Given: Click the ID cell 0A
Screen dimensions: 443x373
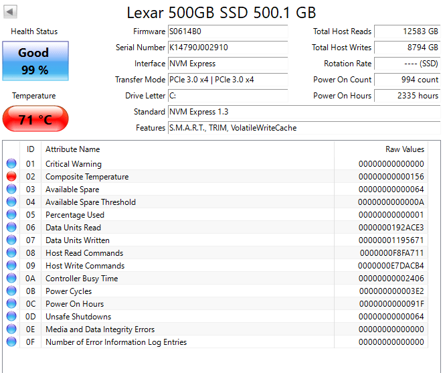Looking at the screenshot, I should [x=31, y=279].
